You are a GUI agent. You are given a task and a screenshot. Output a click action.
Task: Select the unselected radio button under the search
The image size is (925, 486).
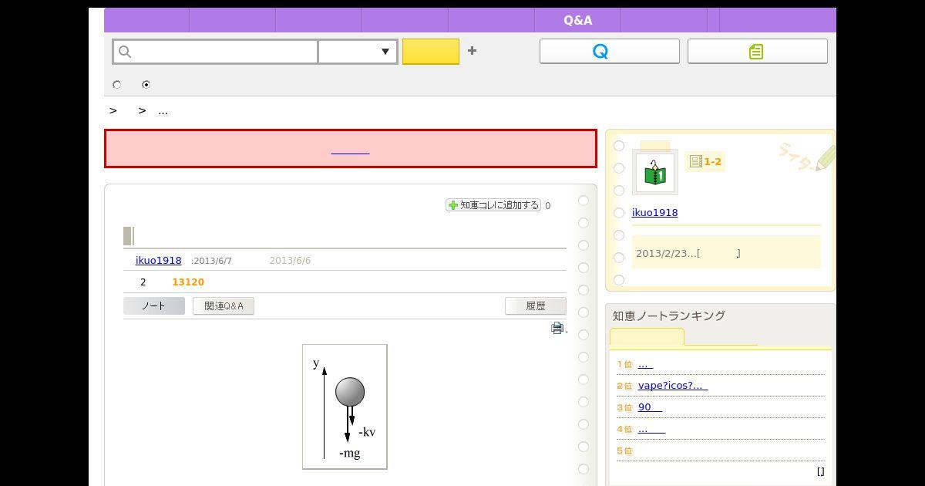[x=117, y=85]
